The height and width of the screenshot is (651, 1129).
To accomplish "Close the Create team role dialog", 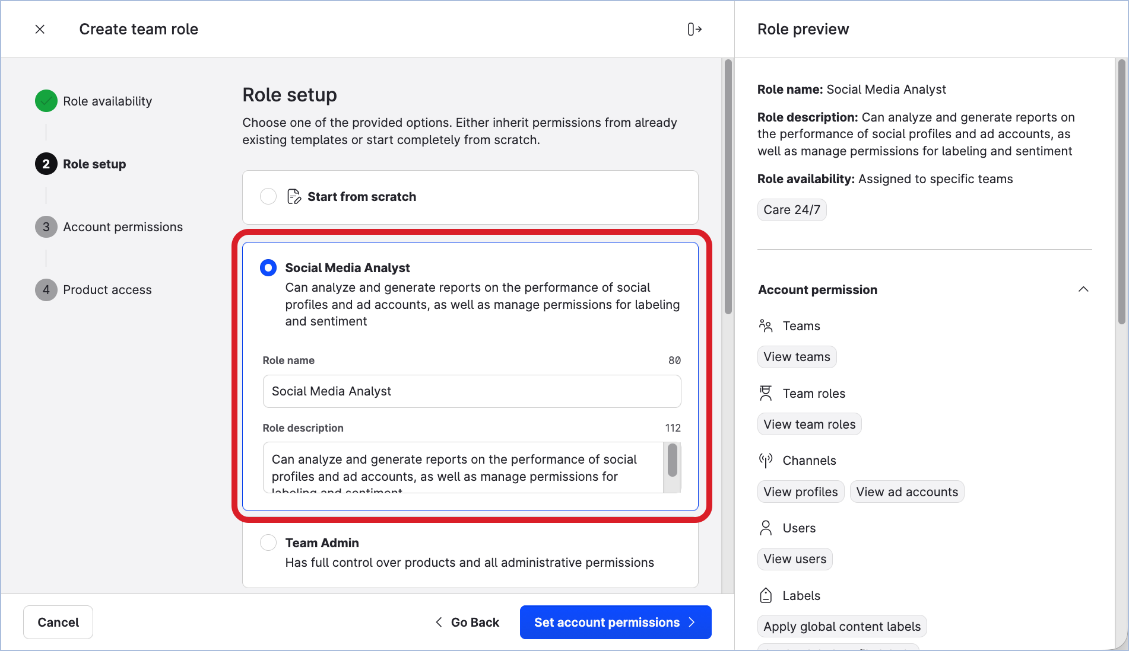I will point(40,29).
